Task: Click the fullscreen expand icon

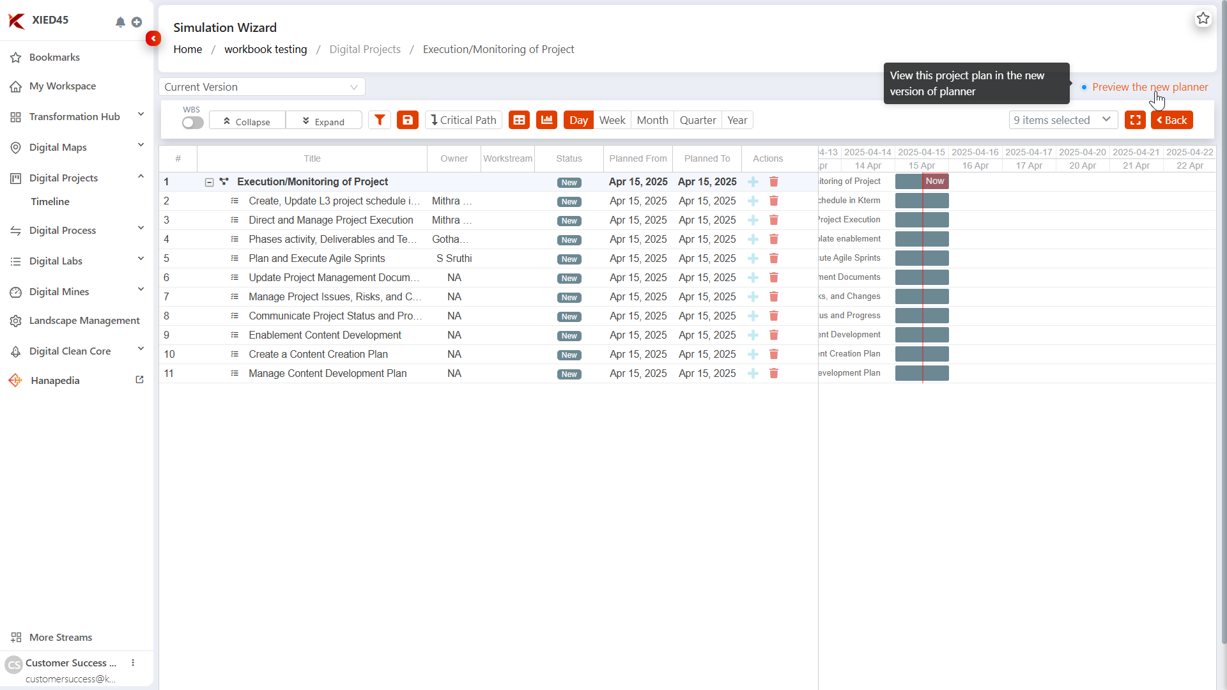Action: [1135, 120]
